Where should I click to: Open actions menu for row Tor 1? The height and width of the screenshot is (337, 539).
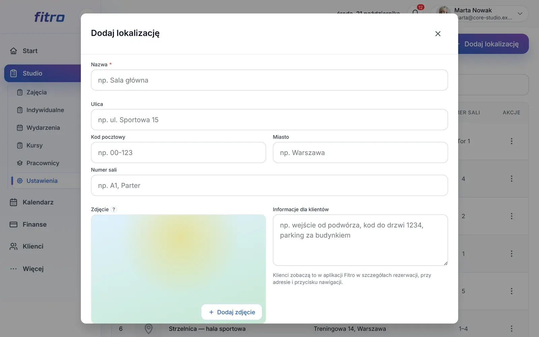pos(511,141)
